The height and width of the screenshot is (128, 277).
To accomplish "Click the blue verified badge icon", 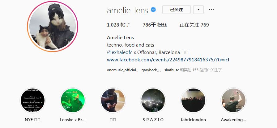I will tap(153, 10).
